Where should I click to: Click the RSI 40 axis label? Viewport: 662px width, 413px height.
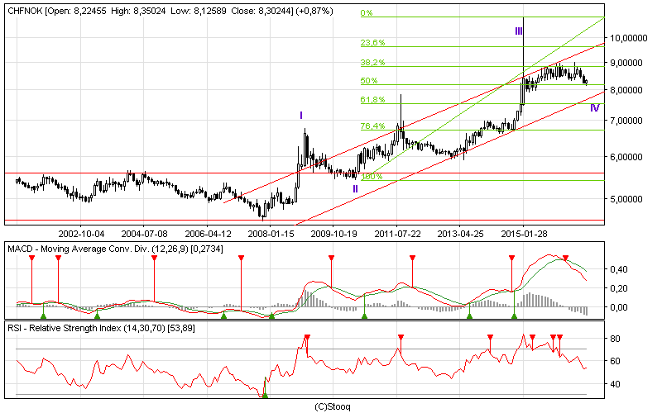[615, 384]
